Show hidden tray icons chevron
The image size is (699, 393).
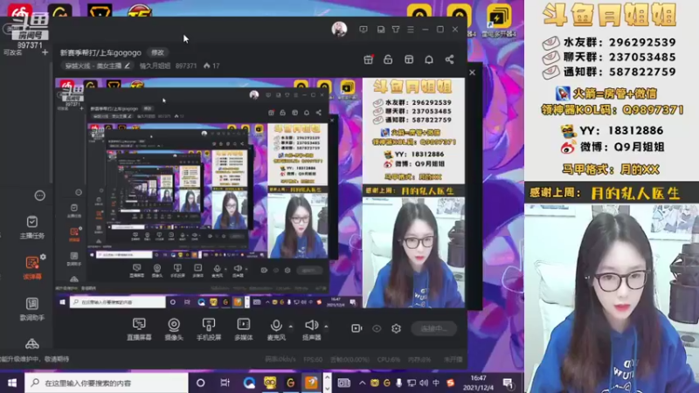pos(362,383)
